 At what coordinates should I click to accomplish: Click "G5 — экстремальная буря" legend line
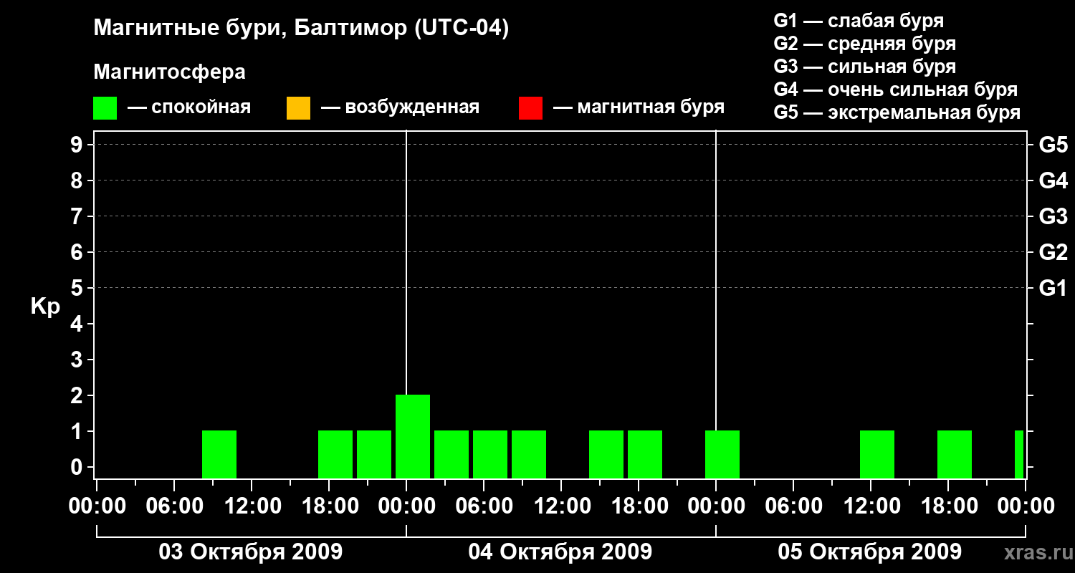pyautogui.click(x=897, y=112)
